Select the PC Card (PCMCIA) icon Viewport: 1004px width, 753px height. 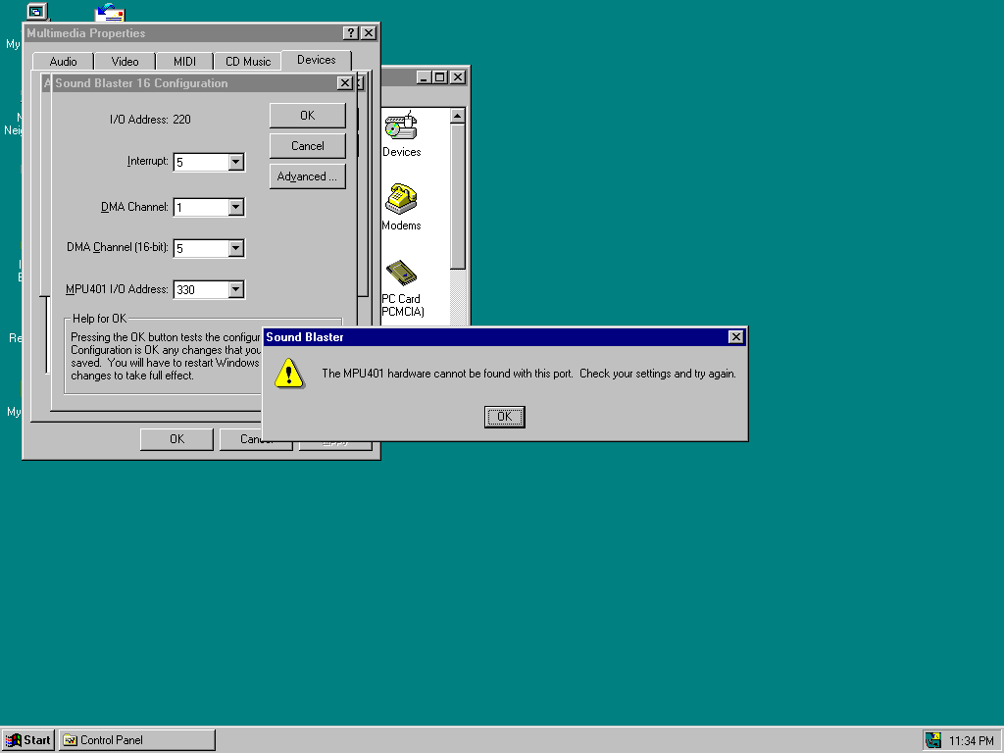401,274
